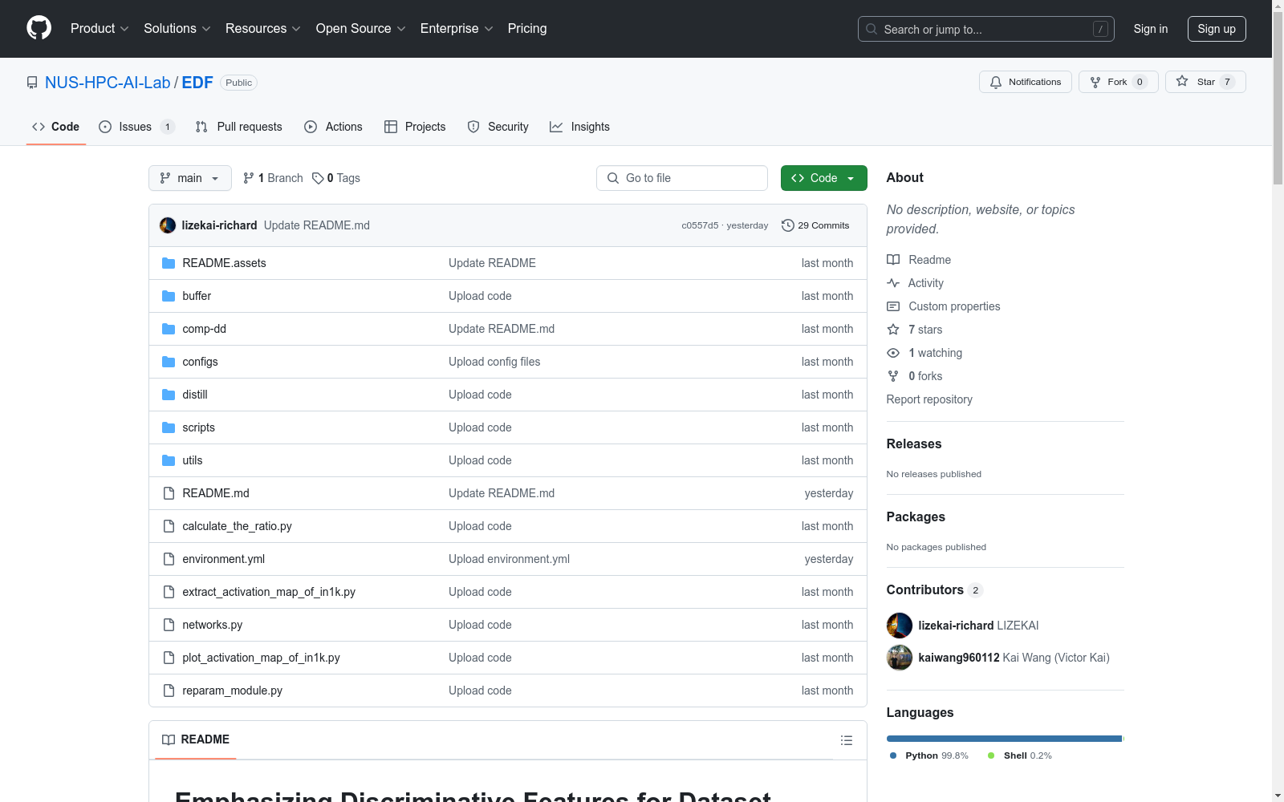
Task: Click the notifications bell icon
Action: click(x=996, y=82)
